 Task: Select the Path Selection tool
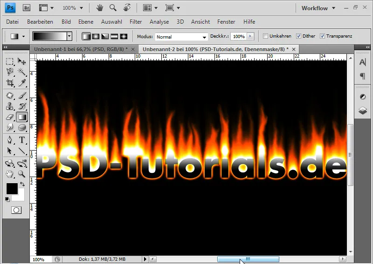9,151
